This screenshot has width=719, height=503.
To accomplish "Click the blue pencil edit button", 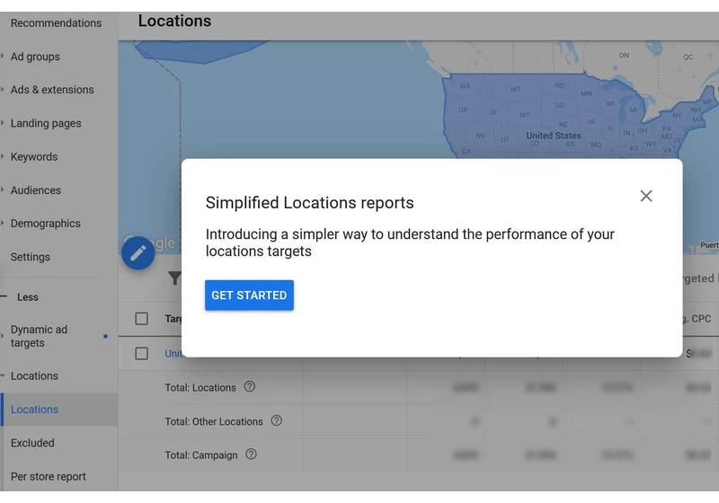I will click(138, 253).
